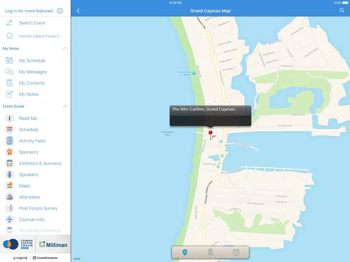Open Speakers in the Event Guide list
The height and width of the screenshot is (262, 350).
point(29,175)
